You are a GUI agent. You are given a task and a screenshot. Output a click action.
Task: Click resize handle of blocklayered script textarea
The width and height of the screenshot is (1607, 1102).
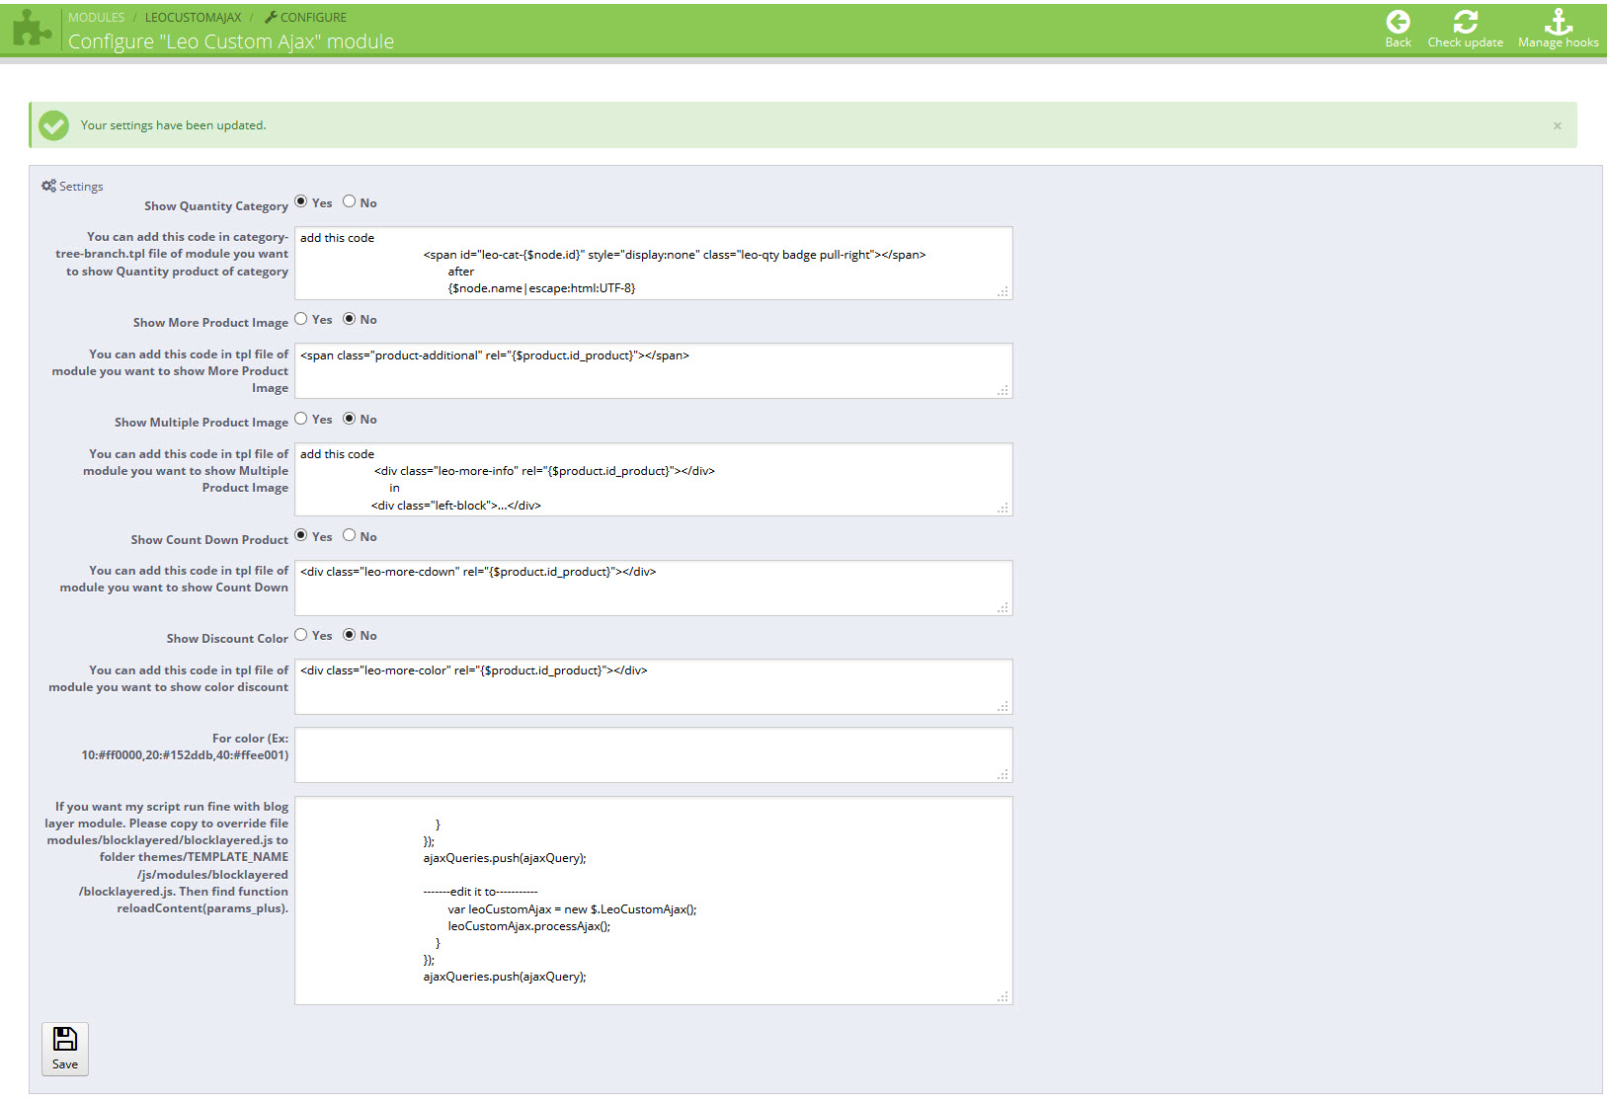click(1004, 996)
